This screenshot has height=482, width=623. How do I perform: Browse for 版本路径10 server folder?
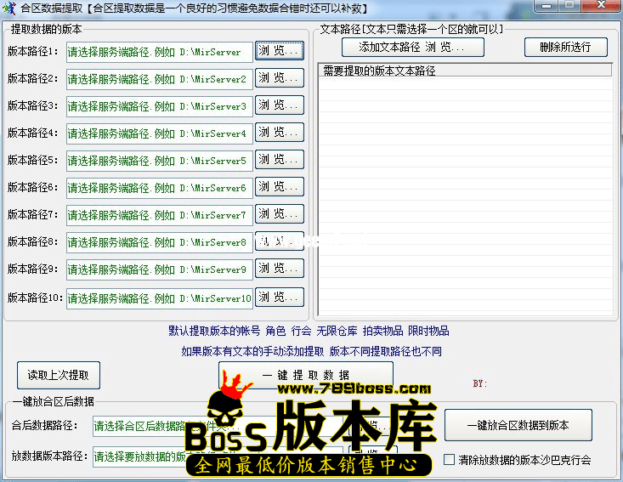tap(280, 298)
